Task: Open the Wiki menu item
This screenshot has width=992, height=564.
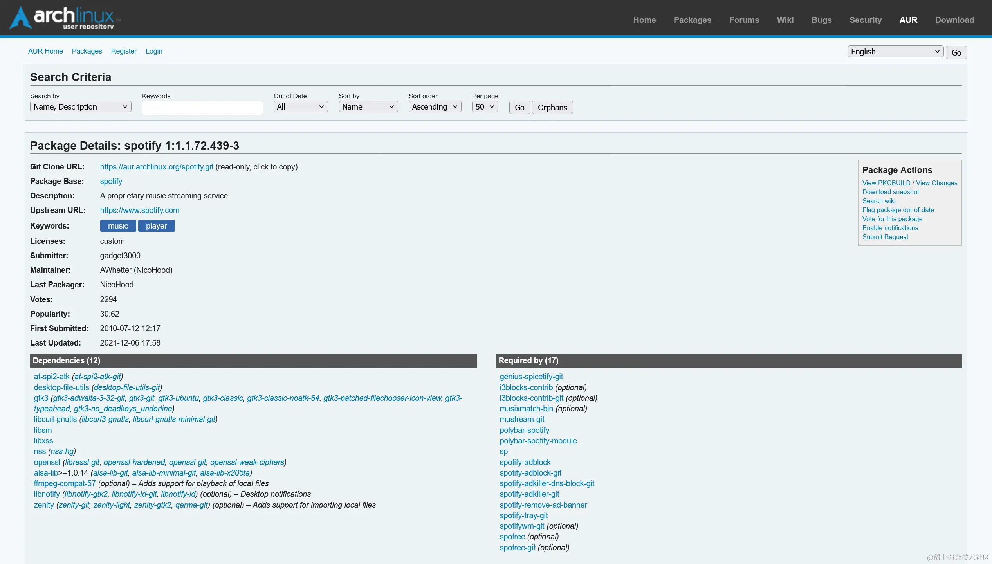Action: point(785,20)
